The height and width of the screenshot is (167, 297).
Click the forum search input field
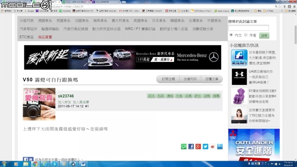(x=248, y=28)
